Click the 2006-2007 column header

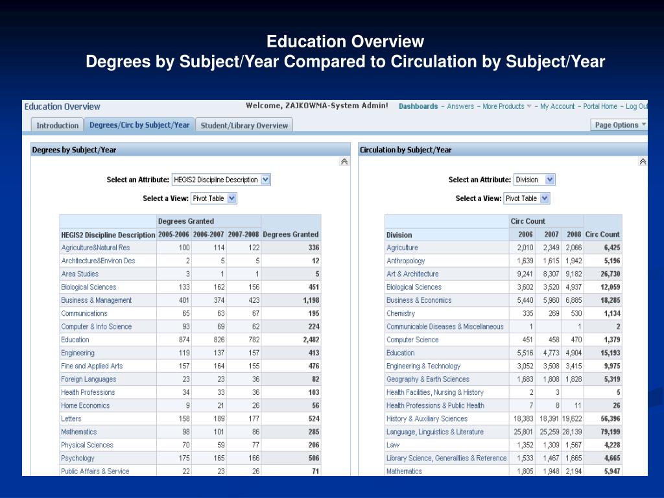coord(208,234)
